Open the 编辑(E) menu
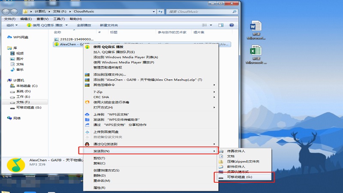 (26, 19)
